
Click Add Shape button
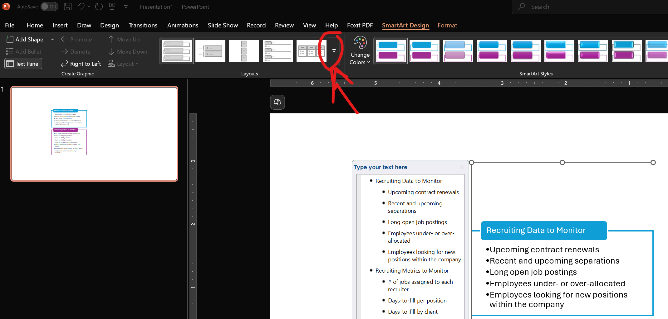26,40
